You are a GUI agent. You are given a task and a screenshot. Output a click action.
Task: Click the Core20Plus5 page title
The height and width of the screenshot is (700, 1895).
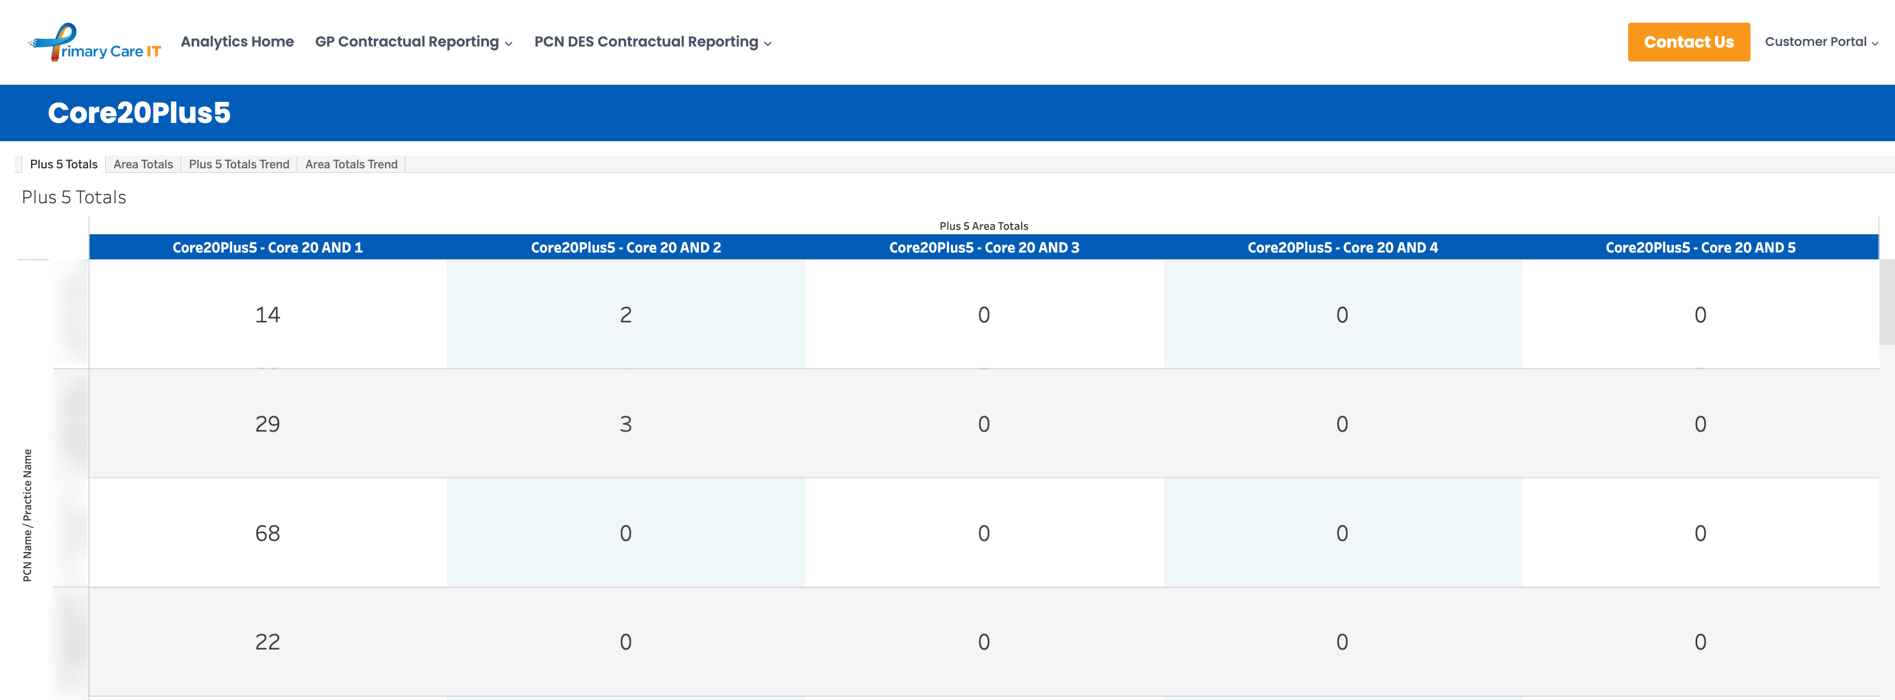click(139, 112)
